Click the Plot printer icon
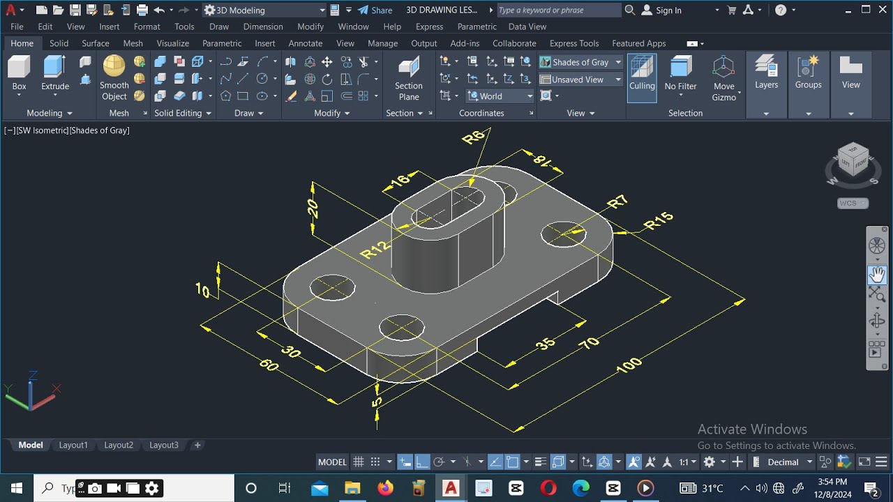Image resolution: width=893 pixels, height=502 pixels. pos(142,10)
